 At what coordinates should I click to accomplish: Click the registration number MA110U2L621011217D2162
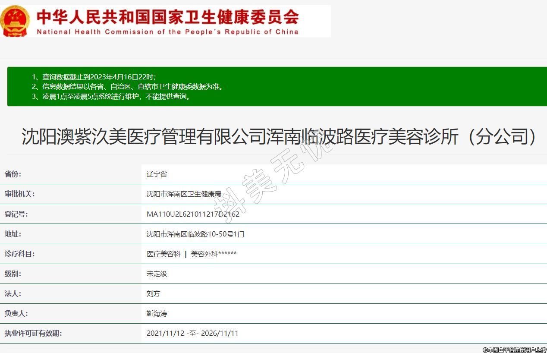[193, 214]
